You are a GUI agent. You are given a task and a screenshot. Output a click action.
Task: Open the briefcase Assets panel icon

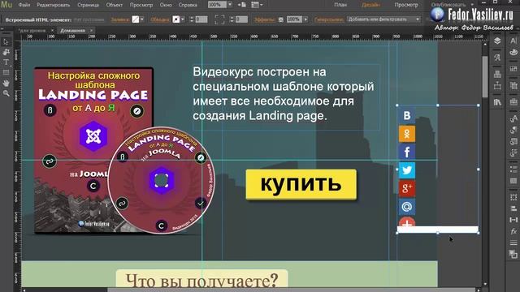(x=513, y=101)
